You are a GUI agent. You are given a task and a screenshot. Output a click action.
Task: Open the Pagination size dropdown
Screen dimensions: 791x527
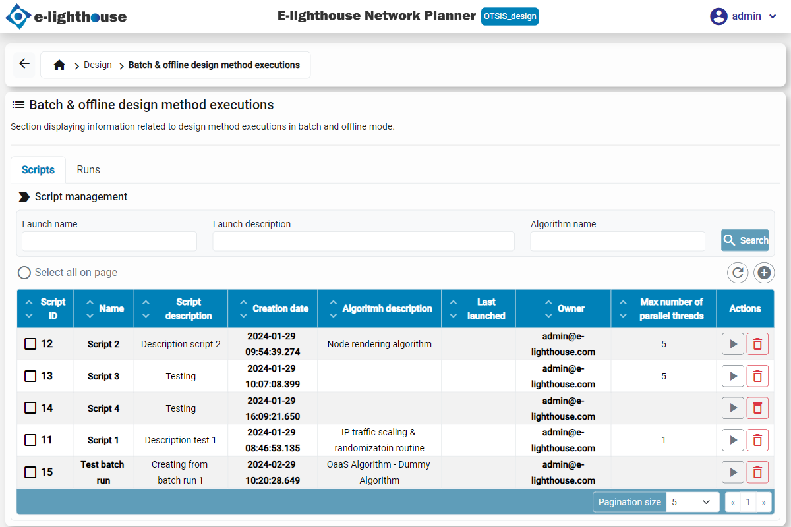click(x=692, y=502)
